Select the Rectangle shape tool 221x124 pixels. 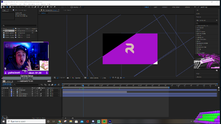point(32,7)
